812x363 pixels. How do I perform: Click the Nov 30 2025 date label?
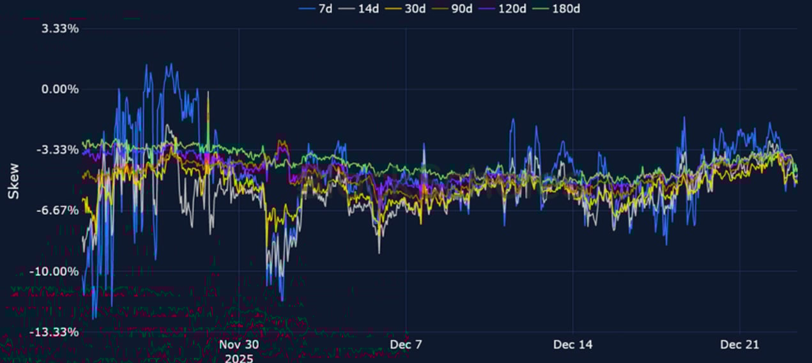coord(239,351)
